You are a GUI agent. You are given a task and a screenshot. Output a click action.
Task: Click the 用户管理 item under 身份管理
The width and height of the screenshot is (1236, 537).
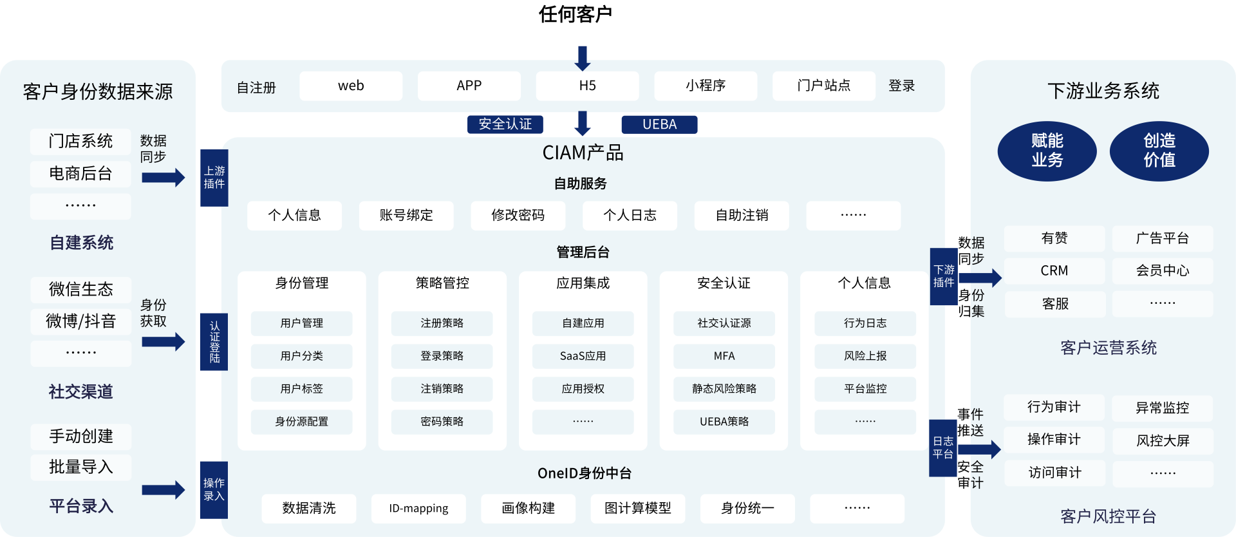tap(301, 323)
